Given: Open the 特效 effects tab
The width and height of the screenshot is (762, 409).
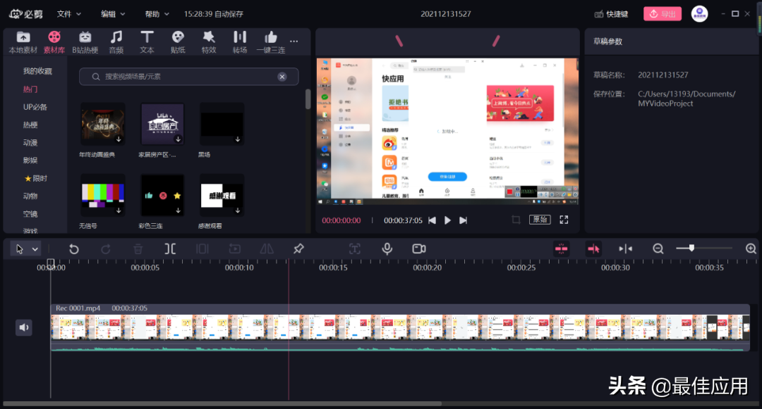Looking at the screenshot, I should (x=209, y=42).
